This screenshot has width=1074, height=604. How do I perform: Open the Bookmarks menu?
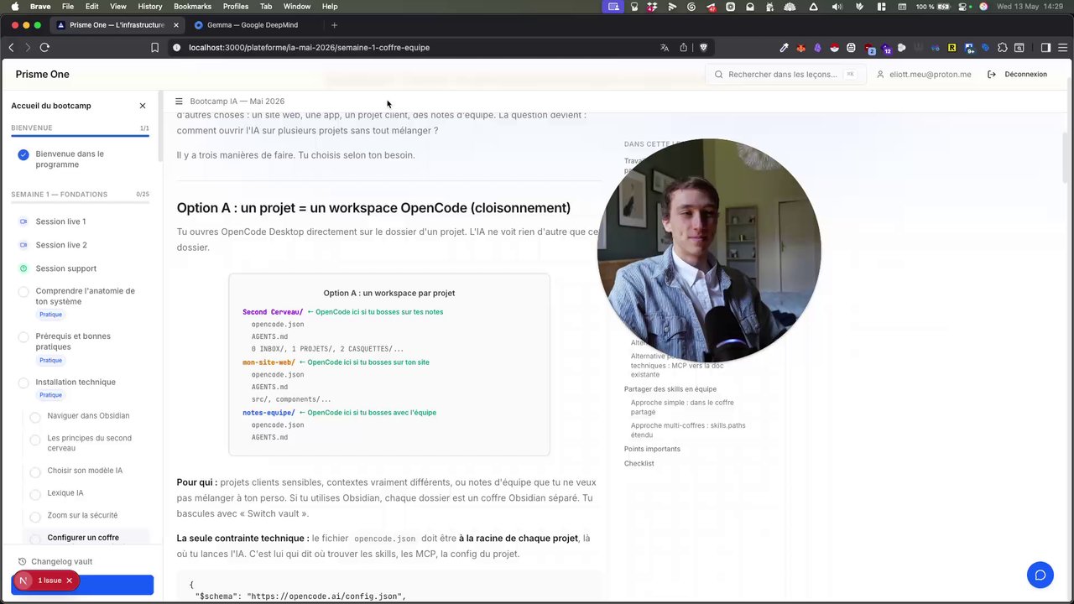tap(192, 7)
